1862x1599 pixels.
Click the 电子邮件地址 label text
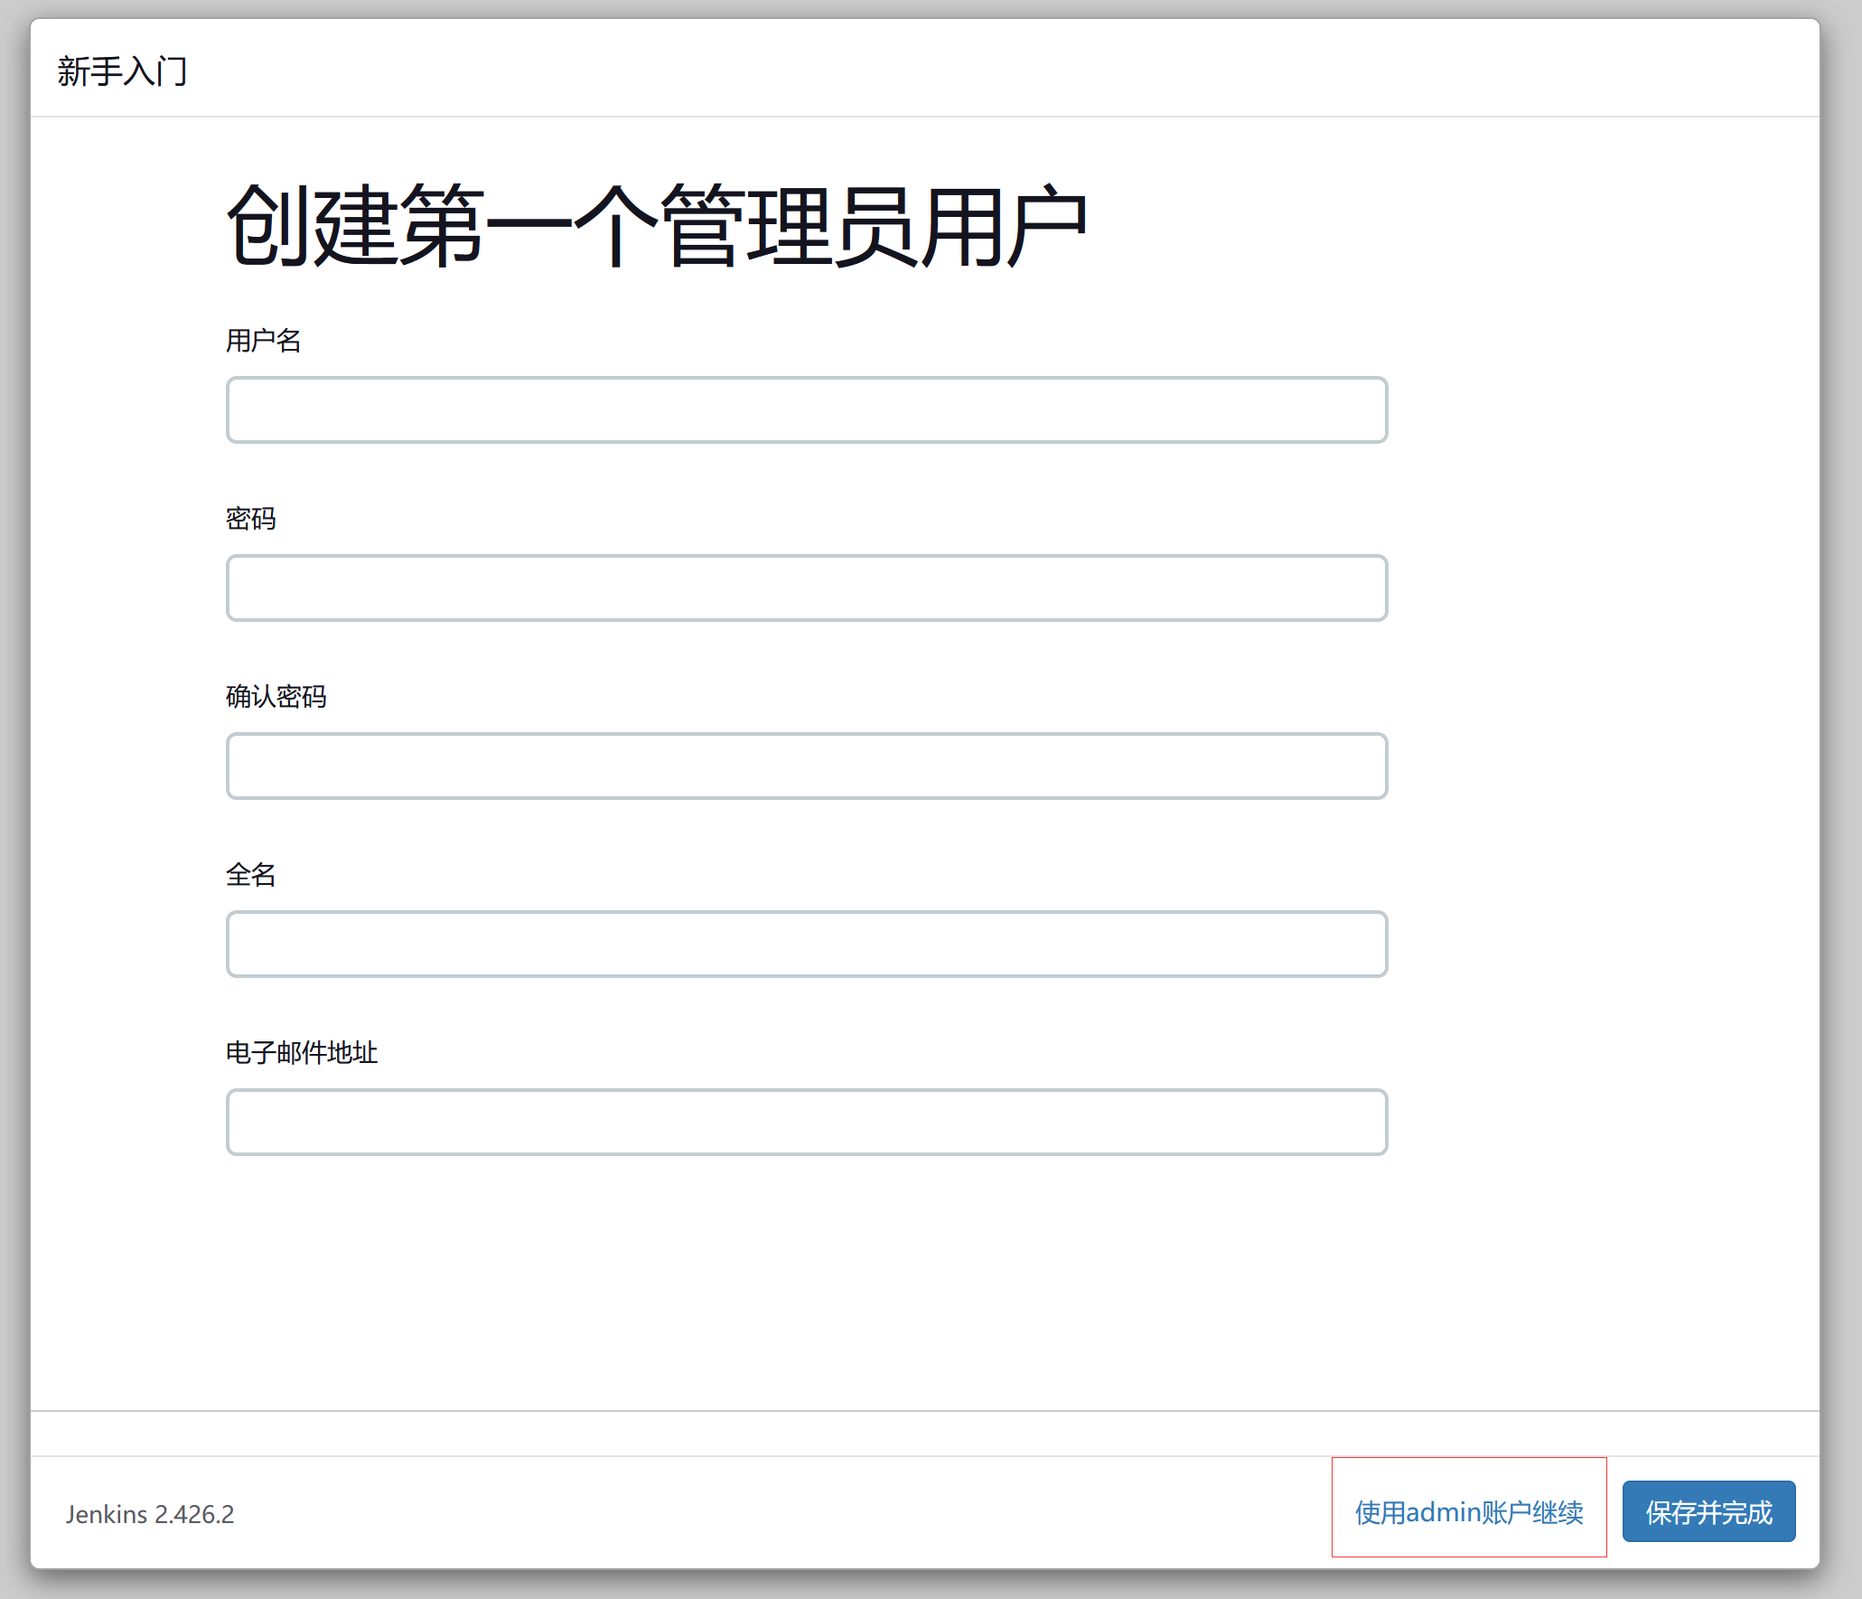[x=301, y=1053]
